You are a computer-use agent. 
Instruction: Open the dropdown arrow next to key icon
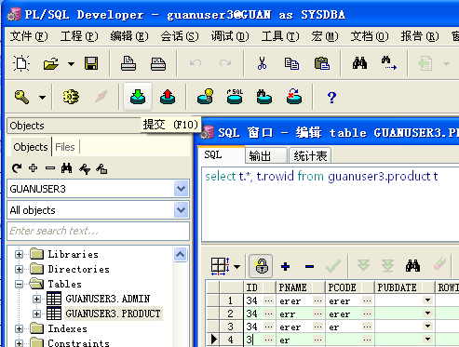(x=42, y=98)
